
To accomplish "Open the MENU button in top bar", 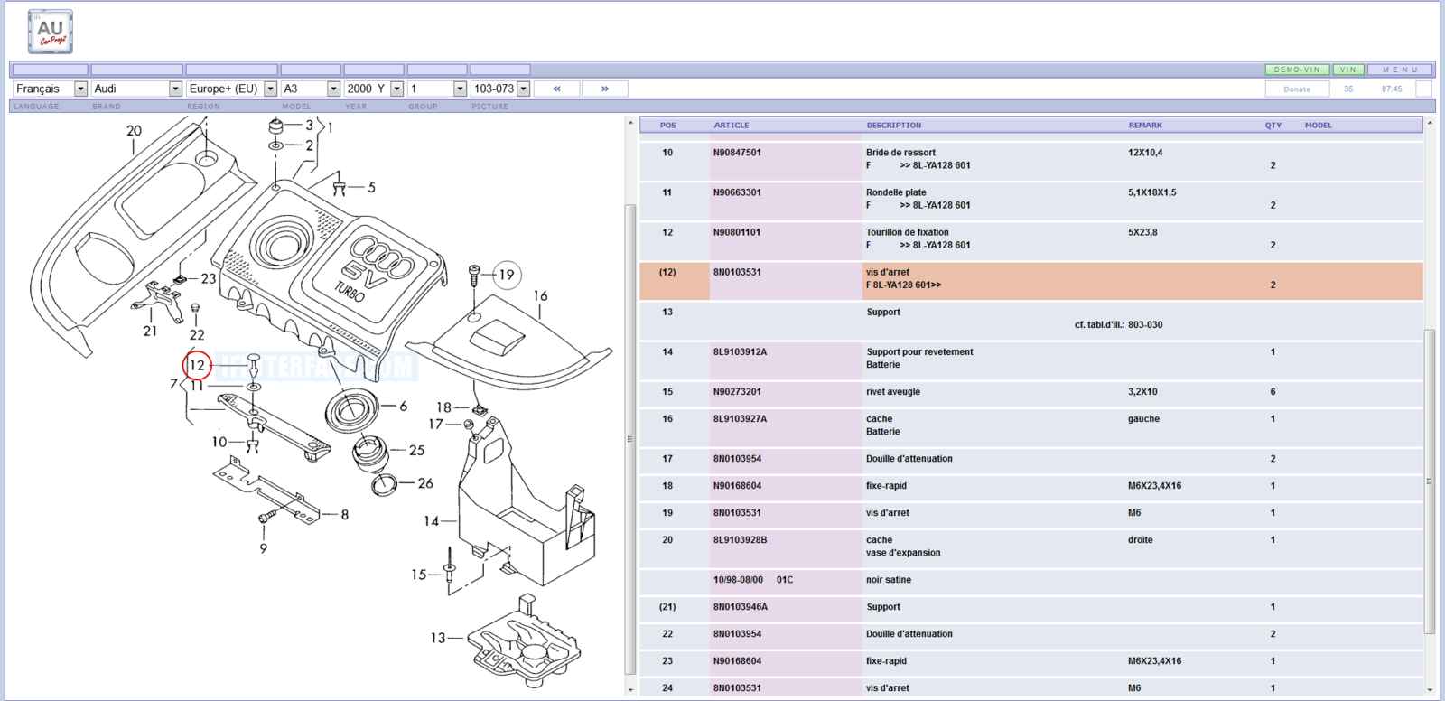I will point(1400,70).
